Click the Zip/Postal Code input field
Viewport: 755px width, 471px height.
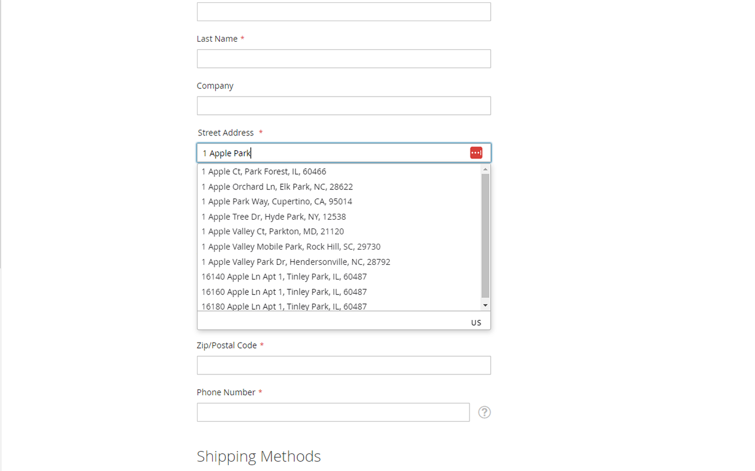344,365
